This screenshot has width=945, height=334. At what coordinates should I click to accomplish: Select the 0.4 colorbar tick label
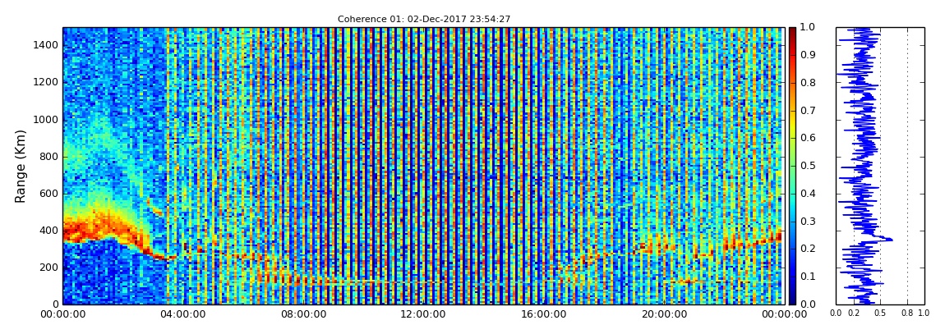coord(807,193)
